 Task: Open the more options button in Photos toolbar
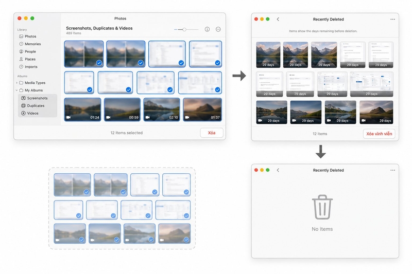[x=218, y=29]
